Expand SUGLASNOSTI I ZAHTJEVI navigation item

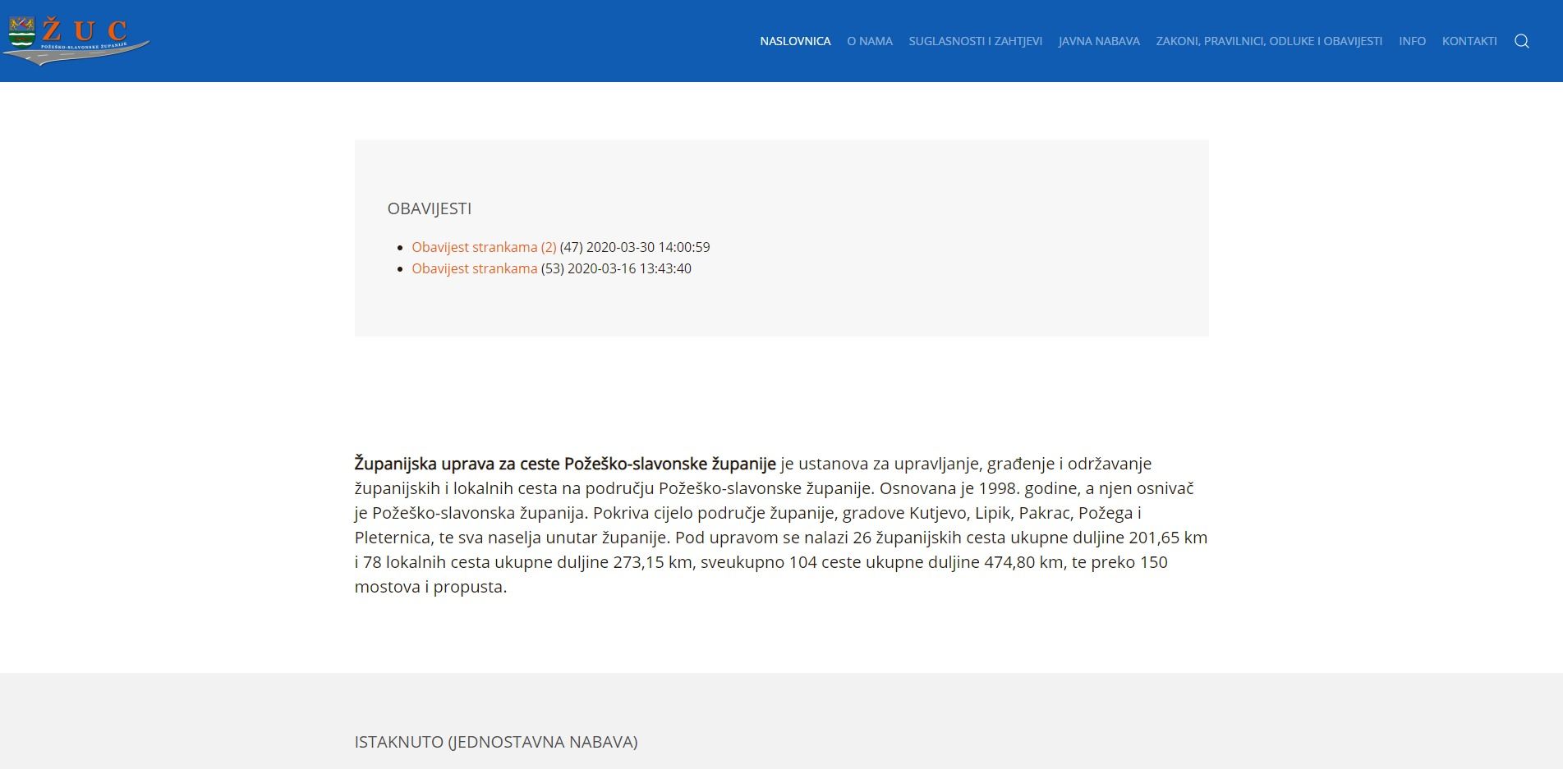point(975,41)
